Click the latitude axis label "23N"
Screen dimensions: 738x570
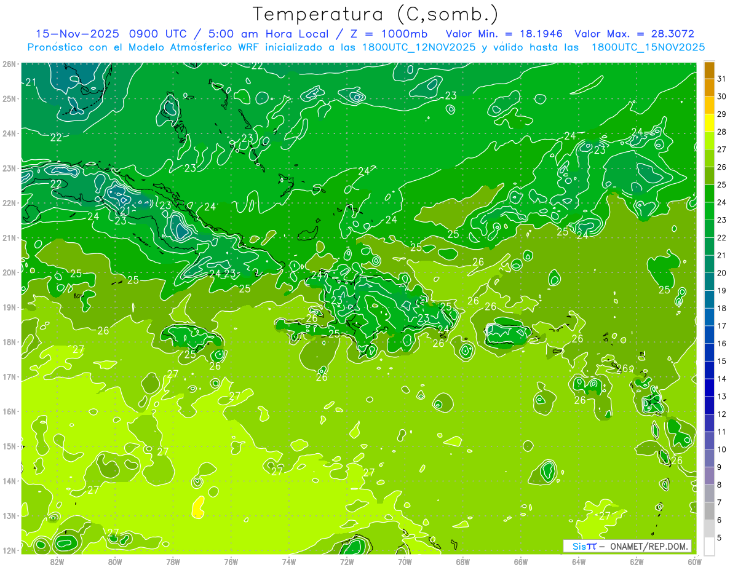click(x=9, y=168)
